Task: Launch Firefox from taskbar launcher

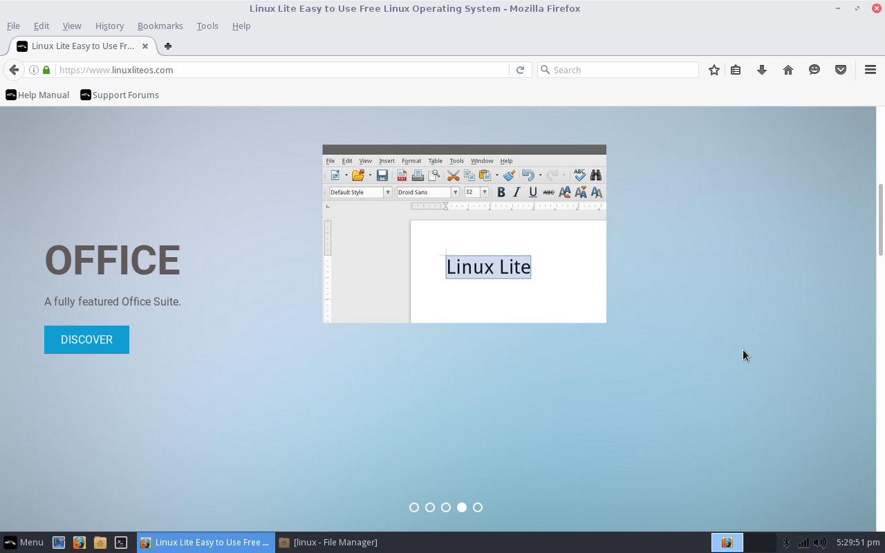Action: point(80,543)
